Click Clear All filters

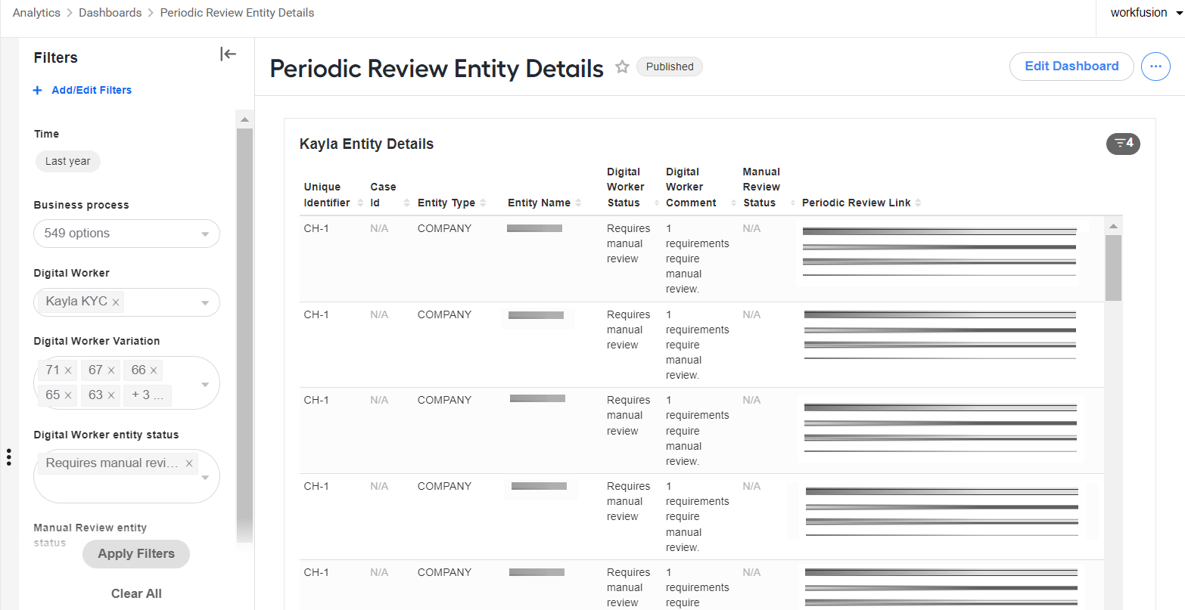click(136, 593)
